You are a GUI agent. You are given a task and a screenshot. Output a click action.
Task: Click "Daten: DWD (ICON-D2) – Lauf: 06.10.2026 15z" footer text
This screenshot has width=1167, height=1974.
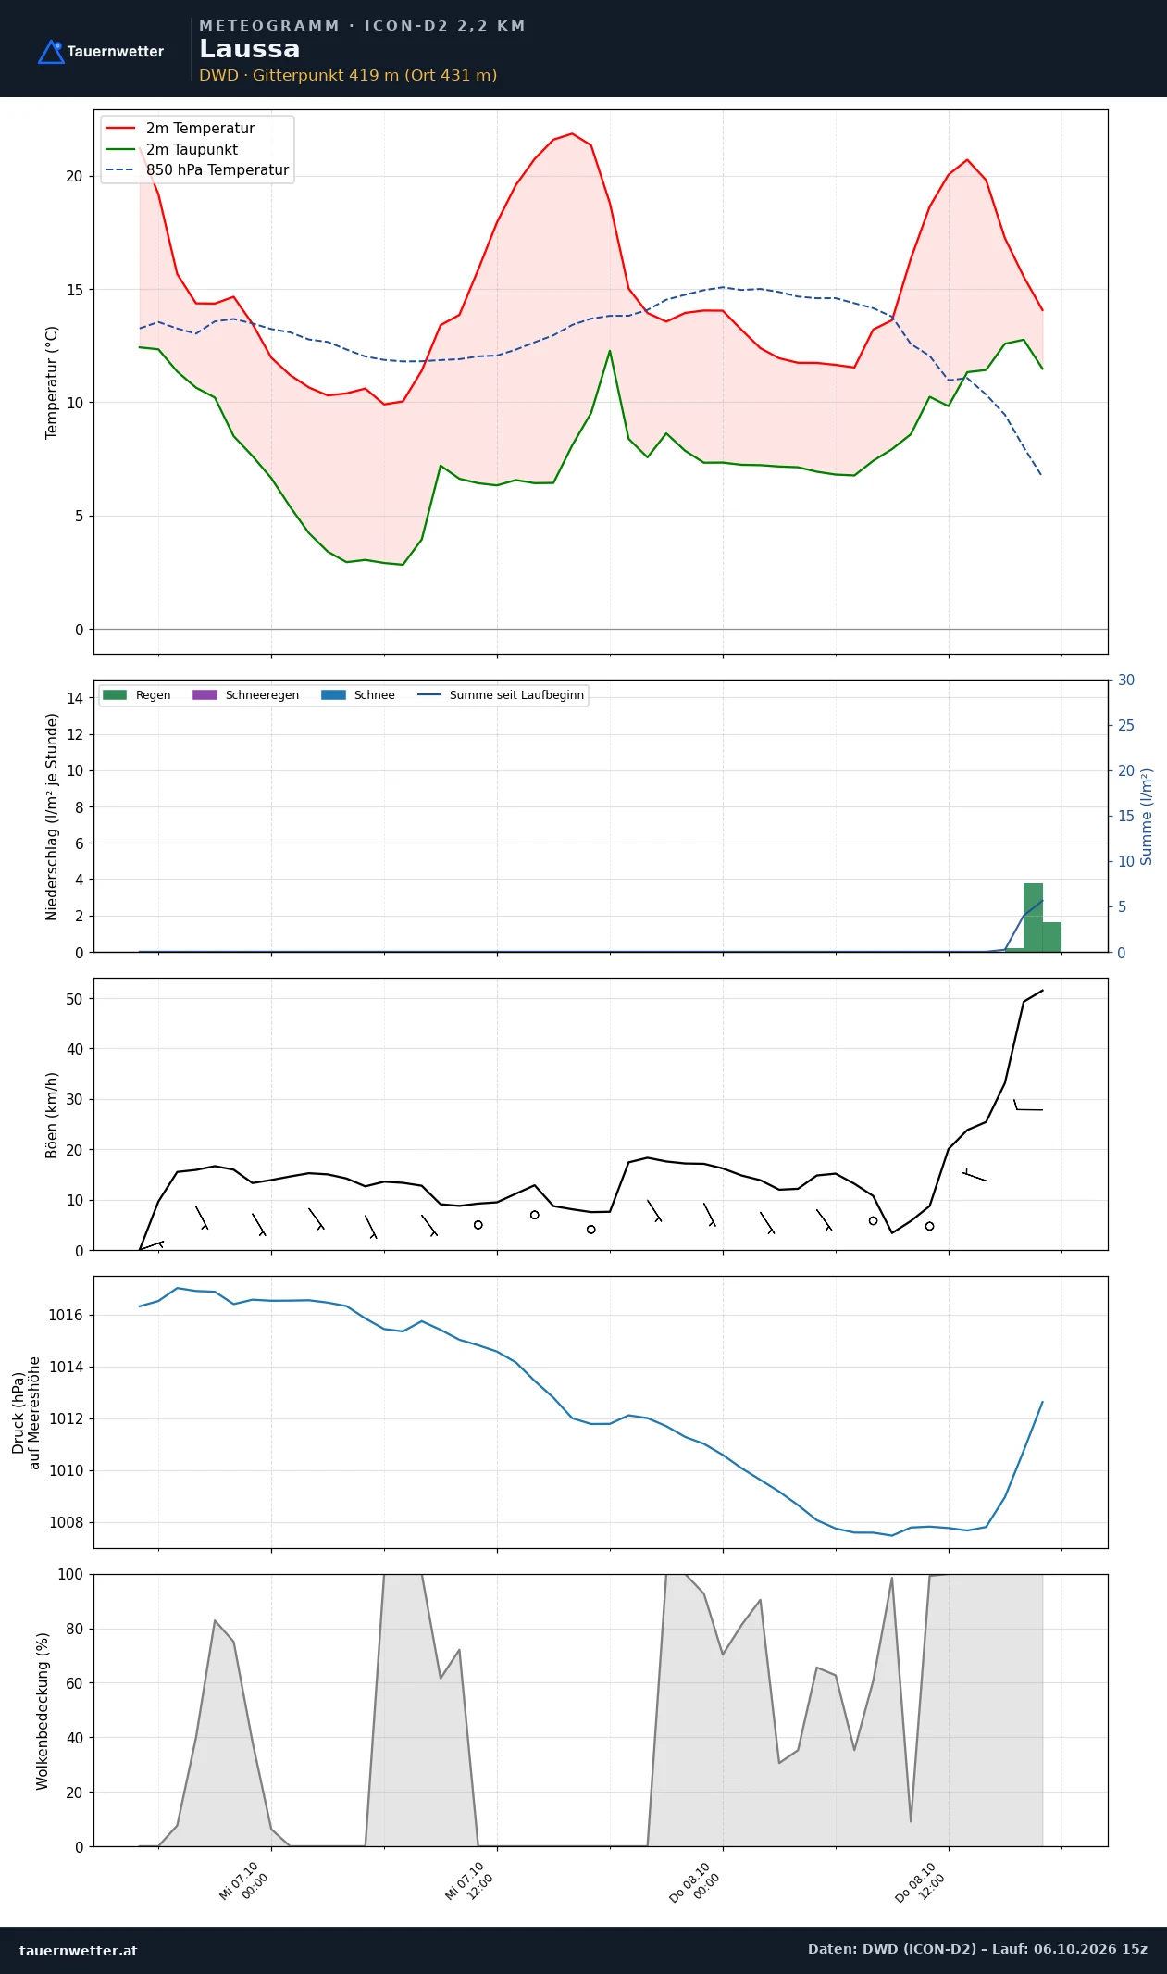[x=977, y=1949]
